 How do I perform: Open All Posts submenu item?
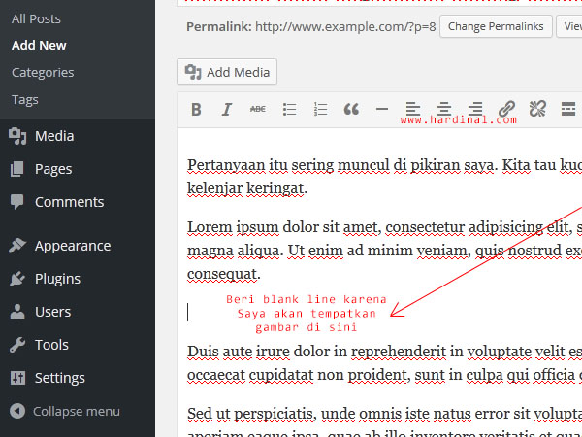(x=36, y=19)
